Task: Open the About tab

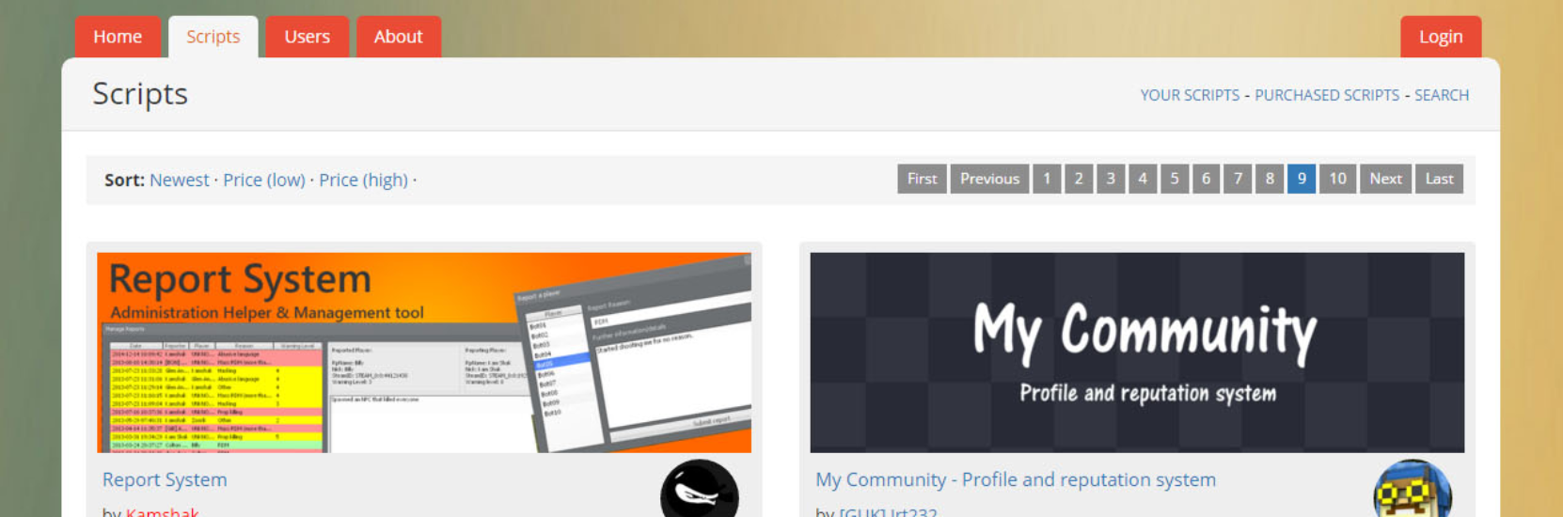Action: [398, 37]
